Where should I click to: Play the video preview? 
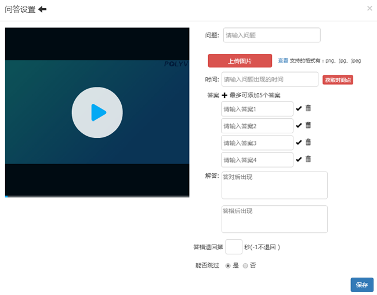97,112
